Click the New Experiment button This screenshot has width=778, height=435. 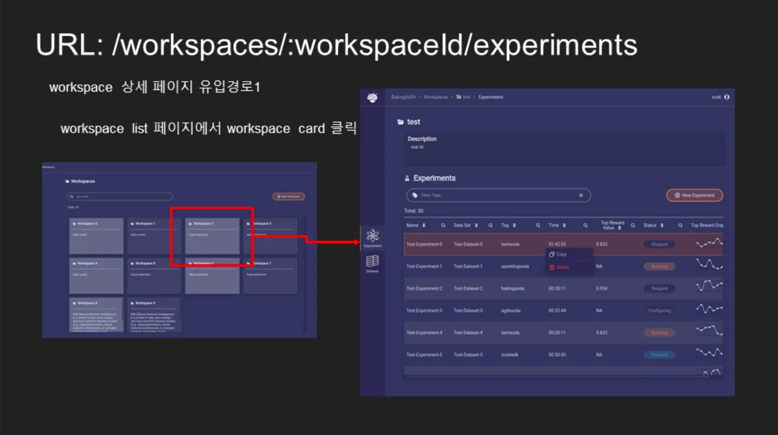point(694,195)
